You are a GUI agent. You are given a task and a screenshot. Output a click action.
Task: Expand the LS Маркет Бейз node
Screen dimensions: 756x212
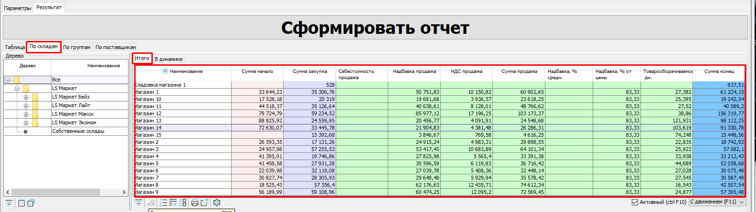[x=26, y=97]
